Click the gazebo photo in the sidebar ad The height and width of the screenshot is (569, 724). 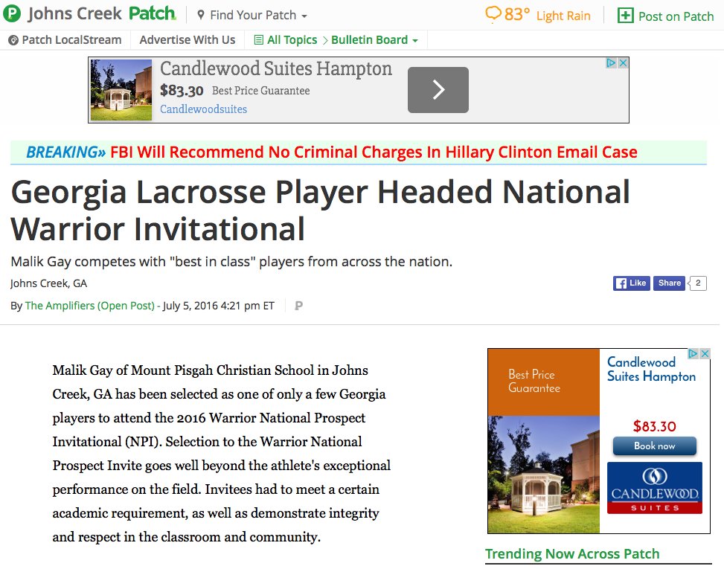544,475
